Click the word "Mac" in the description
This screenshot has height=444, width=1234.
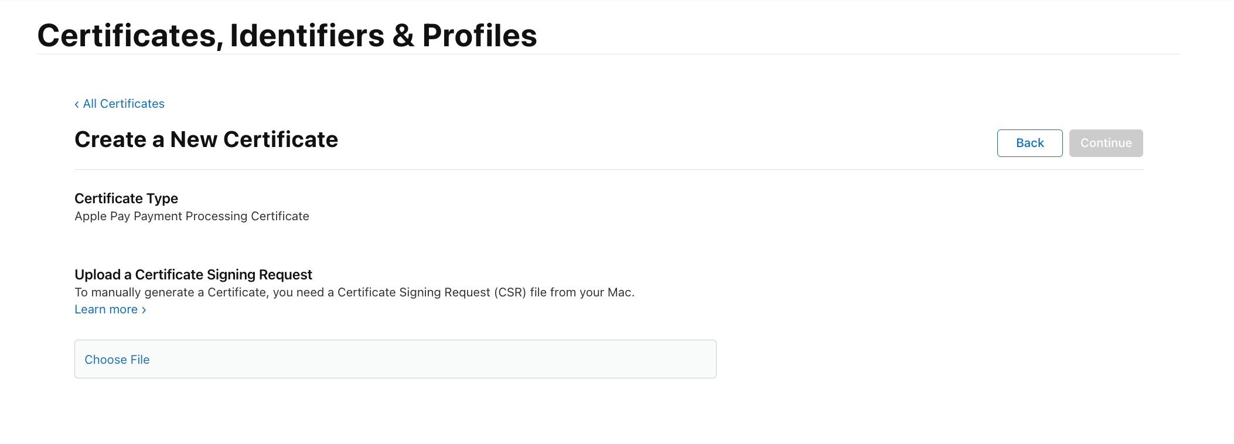(619, 292)
